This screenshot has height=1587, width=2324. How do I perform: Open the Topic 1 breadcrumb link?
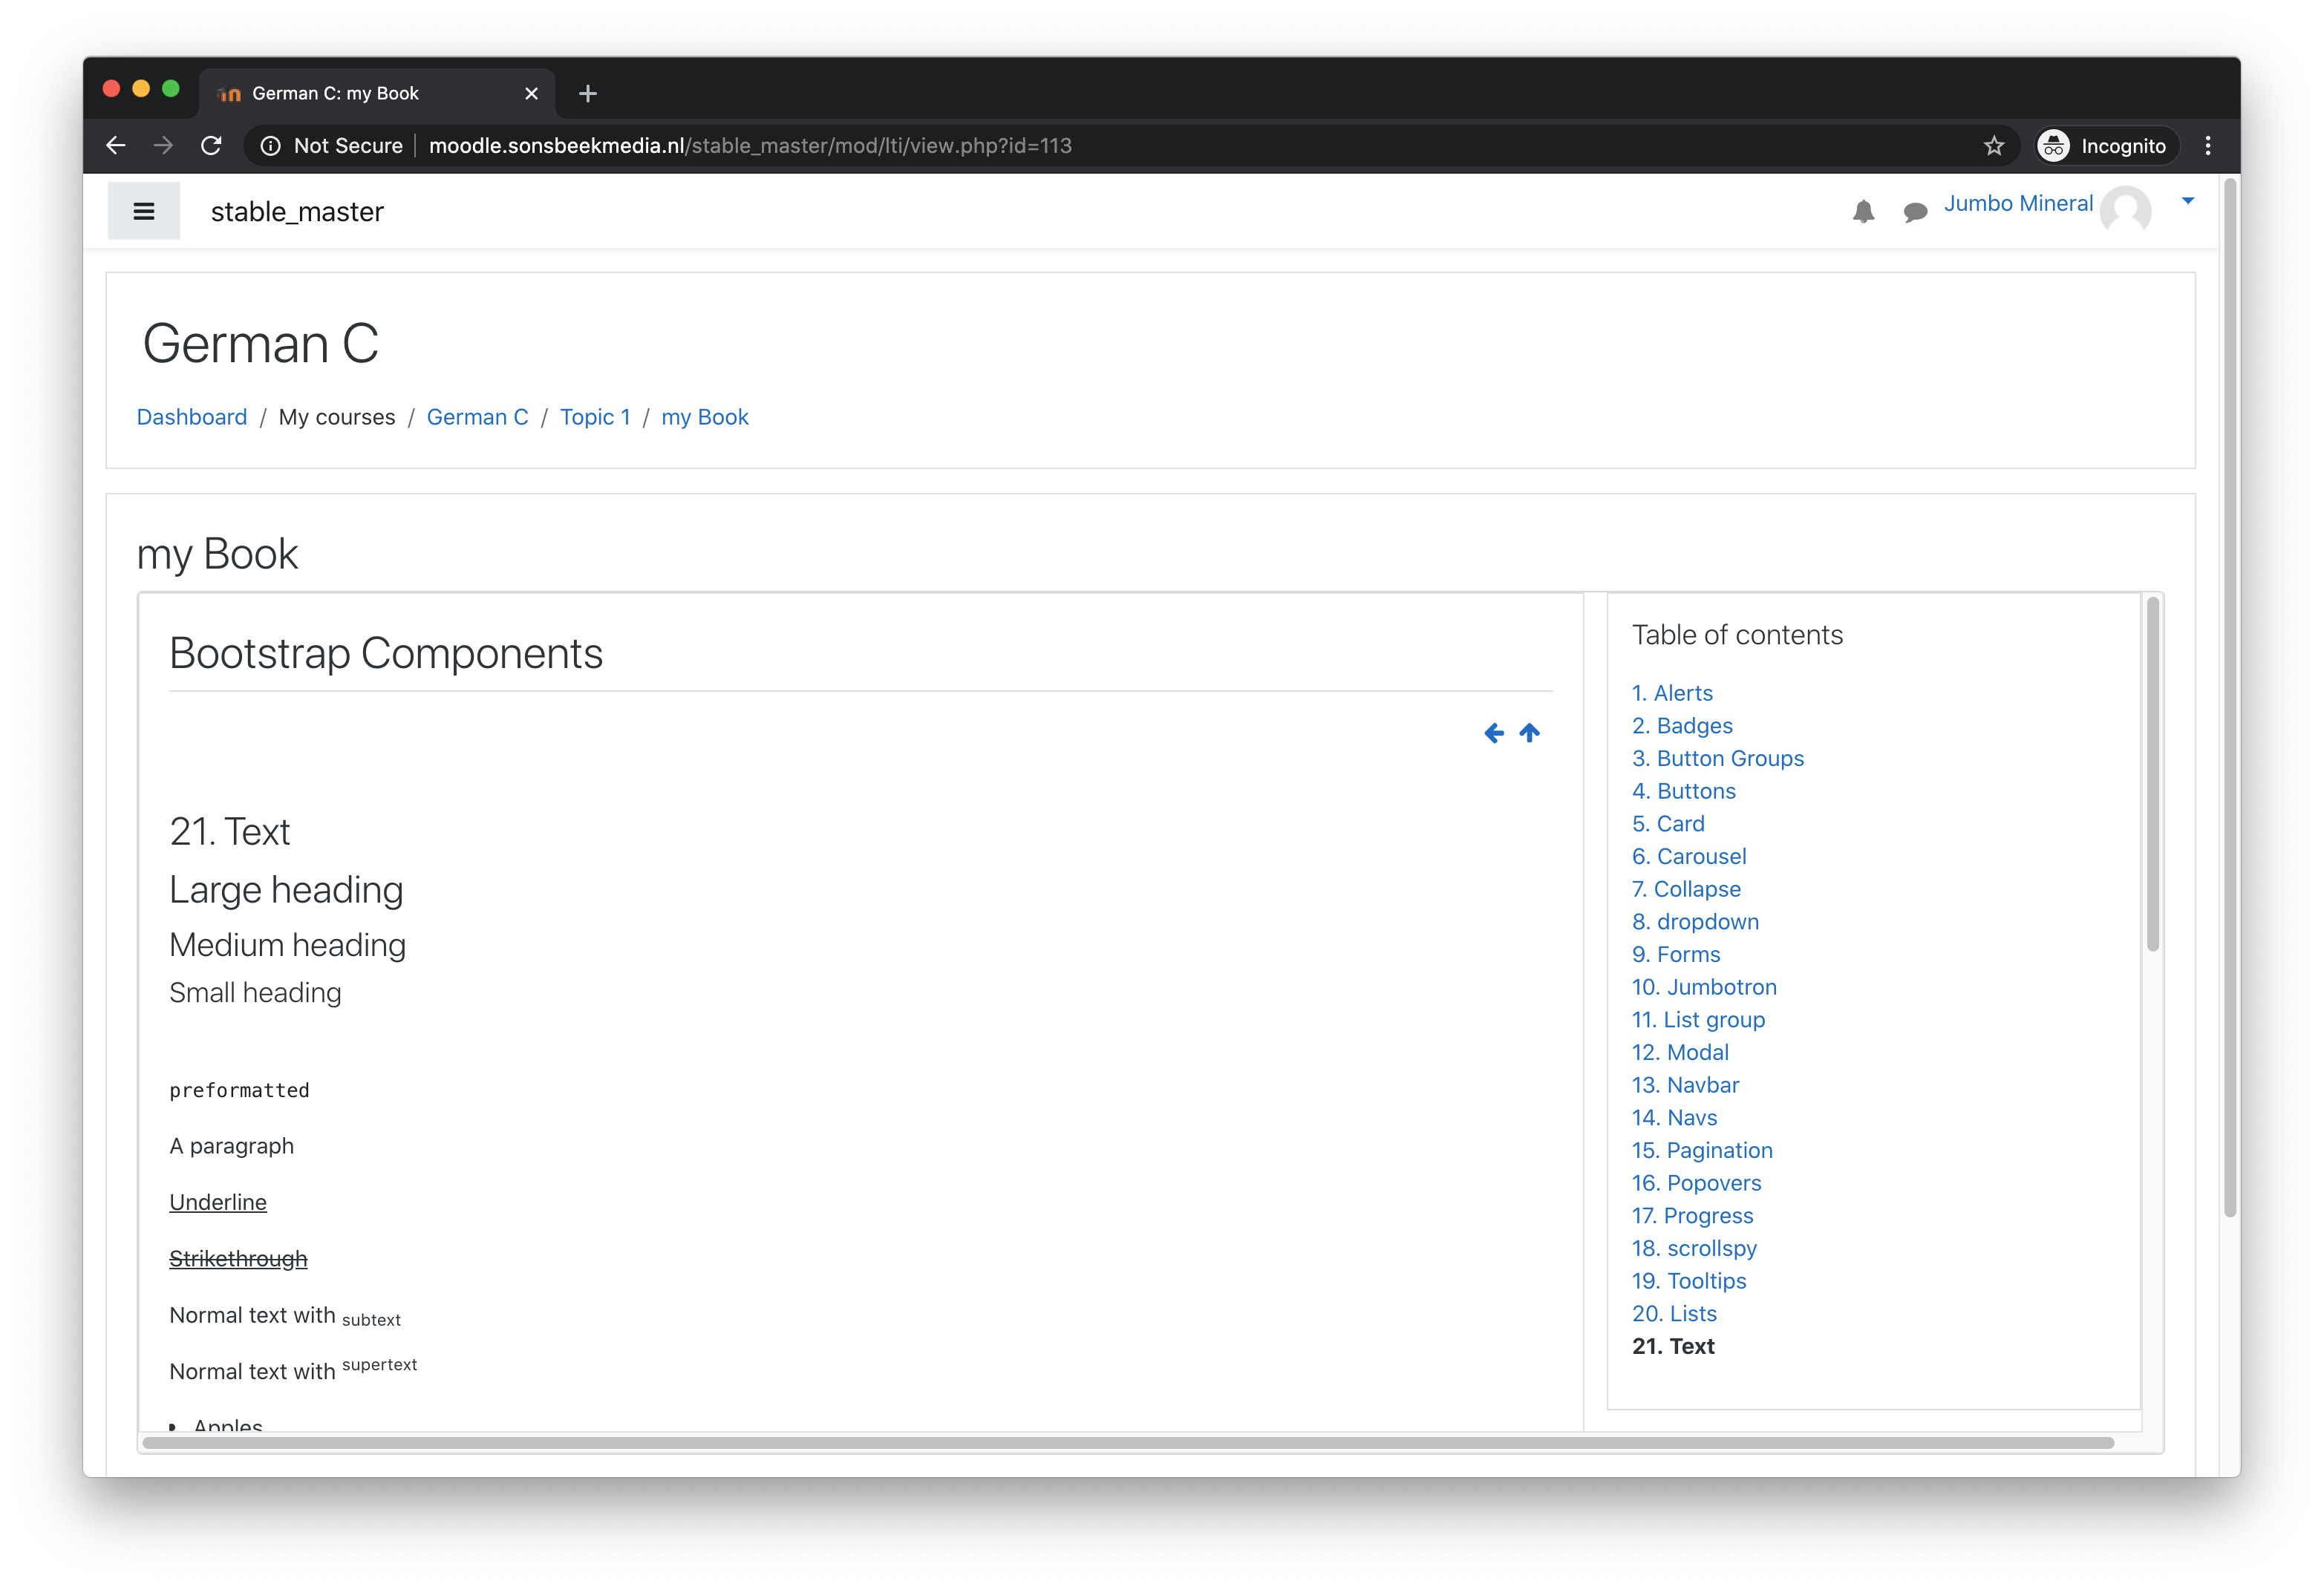[x=595, y=417]
